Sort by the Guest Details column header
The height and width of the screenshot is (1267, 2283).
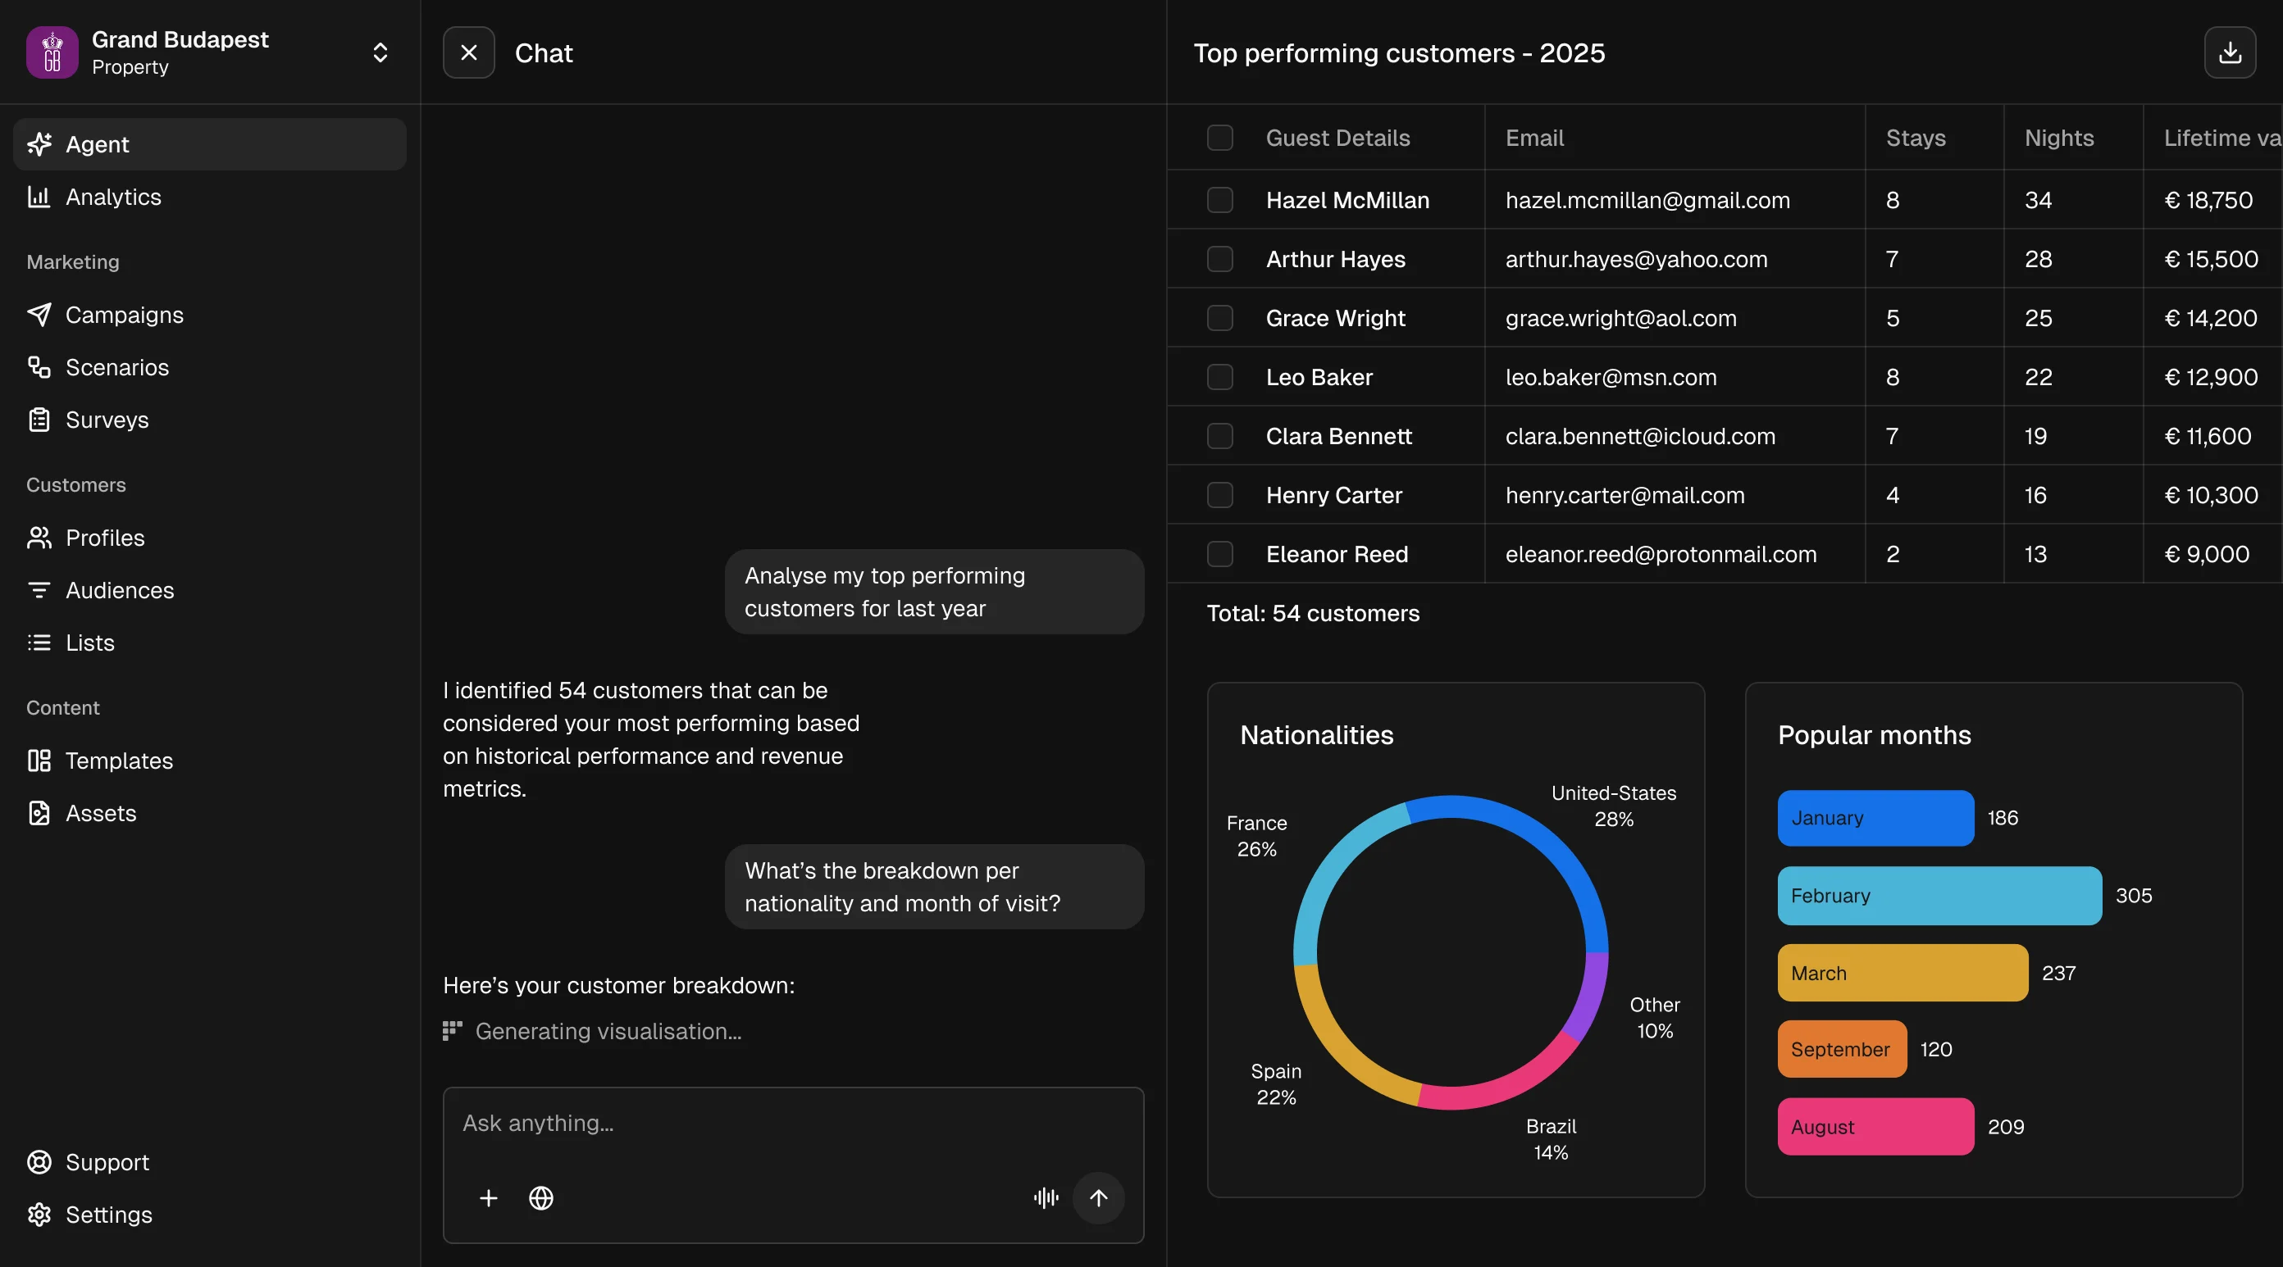tap(1337, 138)
